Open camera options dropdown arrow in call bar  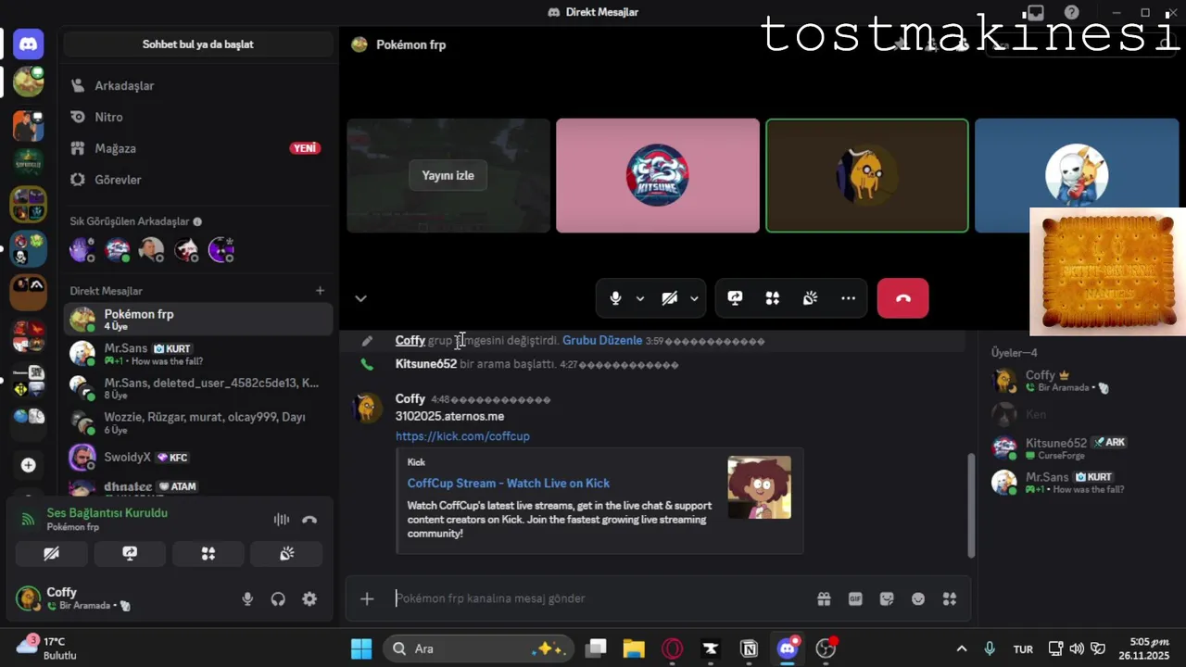[694, 298]
